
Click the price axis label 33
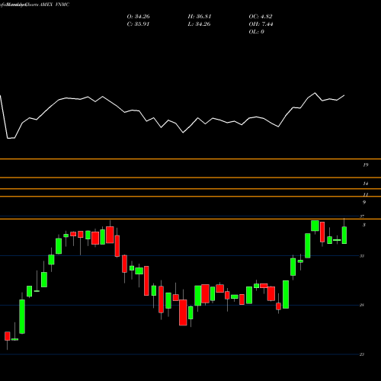(362, 256)
